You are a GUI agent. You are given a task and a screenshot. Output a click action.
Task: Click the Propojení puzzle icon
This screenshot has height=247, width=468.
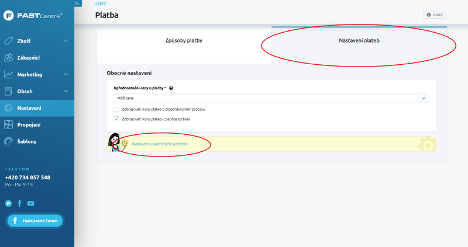click(x=8, y=124)
